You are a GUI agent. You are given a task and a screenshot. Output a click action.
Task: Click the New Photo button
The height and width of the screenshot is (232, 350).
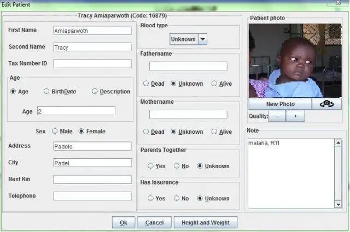coord(281,104)
